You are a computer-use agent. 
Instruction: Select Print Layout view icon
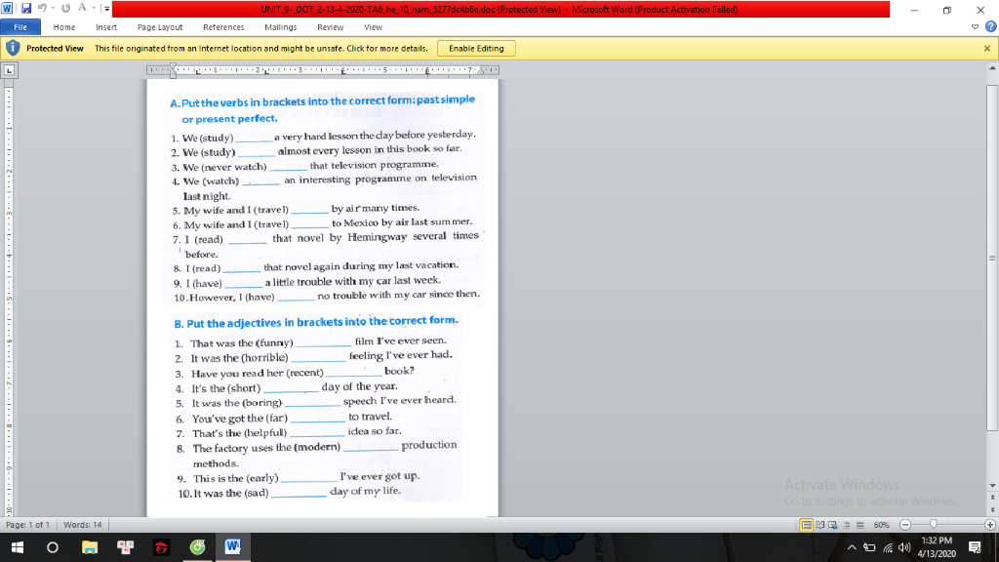(806, 525)
